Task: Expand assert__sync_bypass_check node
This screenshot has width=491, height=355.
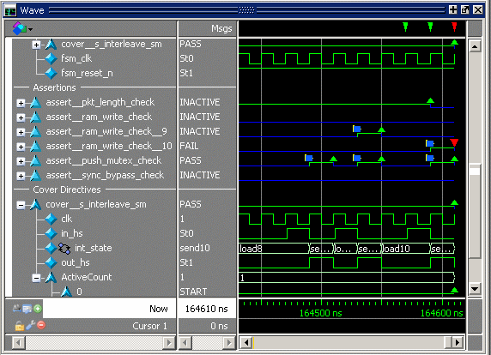Action: tap(21, 176)
